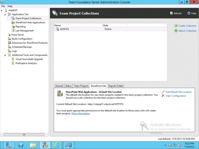
Task: Click the Team Project Collections tree icon
Action: [x=13, y=18]
